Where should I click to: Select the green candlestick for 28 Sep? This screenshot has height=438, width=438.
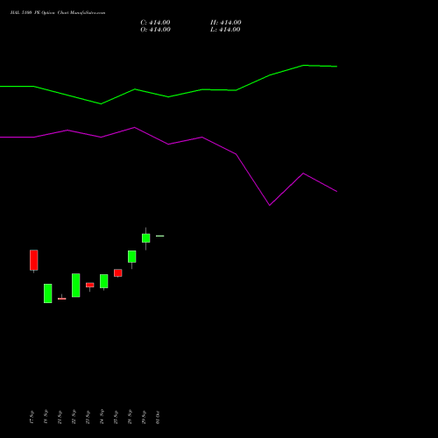click(132, 257)
